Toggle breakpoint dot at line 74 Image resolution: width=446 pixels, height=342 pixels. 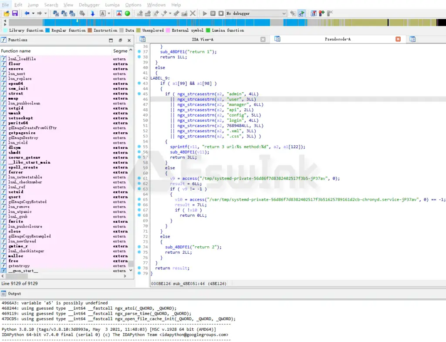tap(139, 247)
